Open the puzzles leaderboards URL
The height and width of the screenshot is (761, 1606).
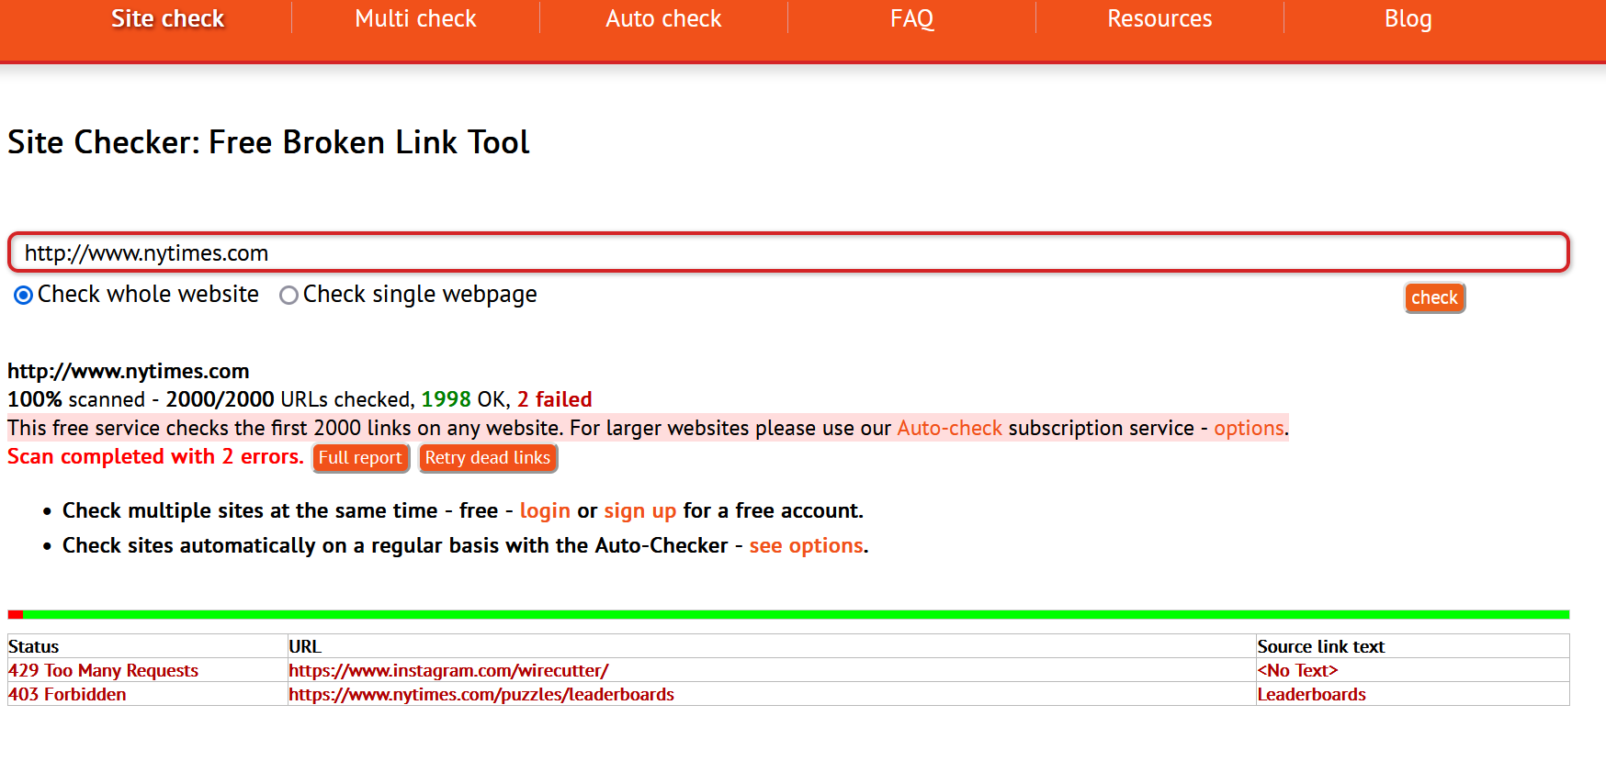pyautogui.click(x=481, y=694)
